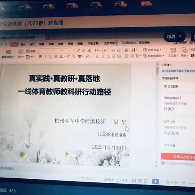Align text to the left
The width and height of the screenshot is (195, 195).
(x=97, y=56)
